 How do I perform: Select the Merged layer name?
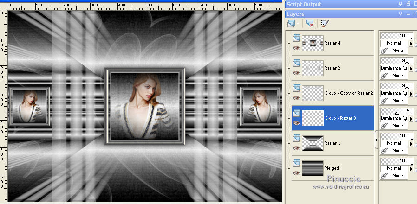332,168
